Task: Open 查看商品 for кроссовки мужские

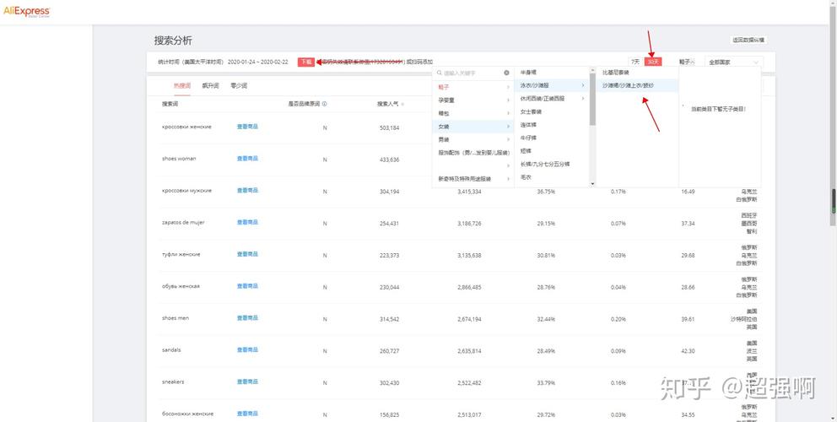Action: (248, 190)
